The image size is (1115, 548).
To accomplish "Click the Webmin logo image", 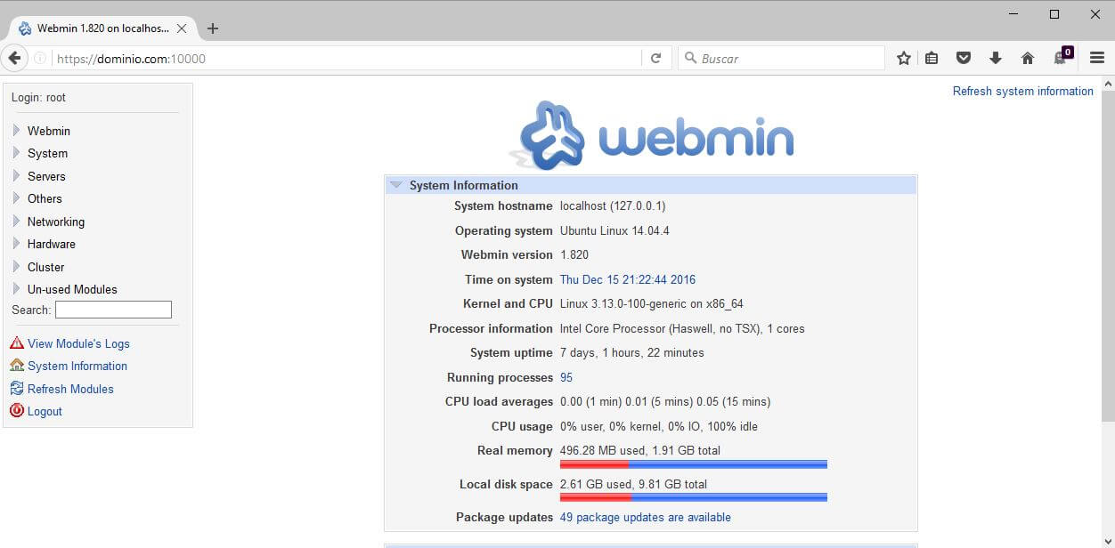I will click(652, 135).
